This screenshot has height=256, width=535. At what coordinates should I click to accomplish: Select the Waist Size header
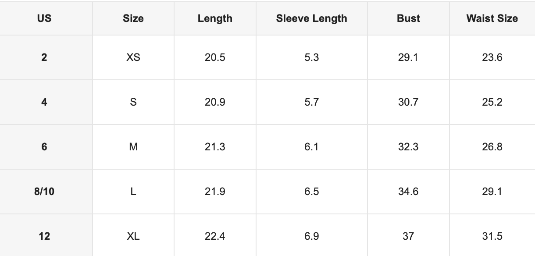(x=492, y=18)
